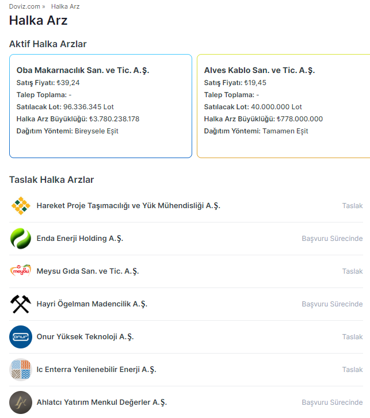The image size is (370, 418).
Task: Select Enda Enerji Holding A.Ş. entry
Action: click(x=79, y=239)
